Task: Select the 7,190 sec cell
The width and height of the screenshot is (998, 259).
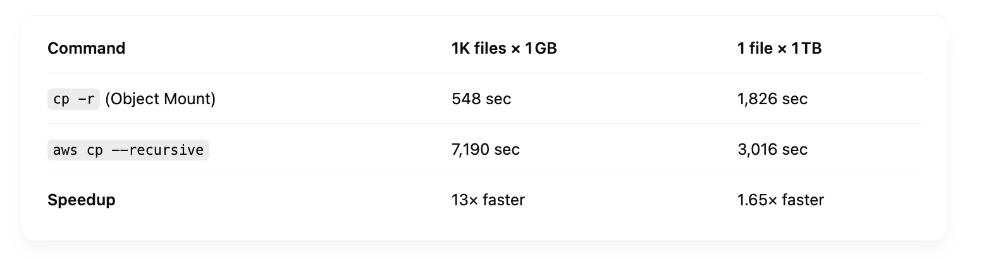Action: click(x=486, y=150)
